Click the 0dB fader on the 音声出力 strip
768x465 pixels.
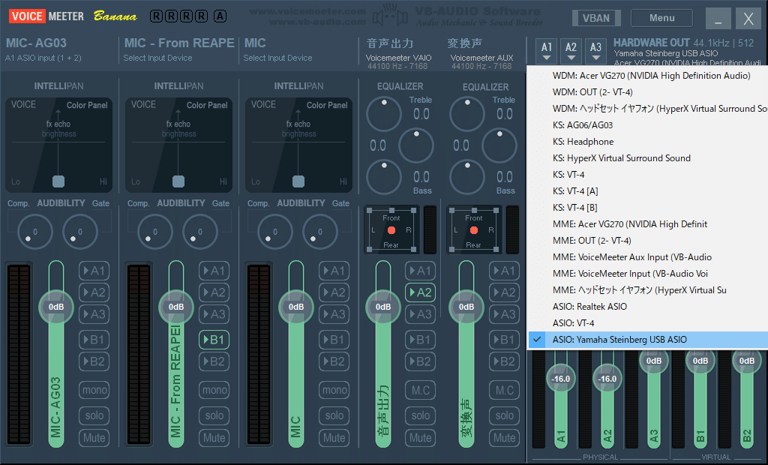point(382,307)
